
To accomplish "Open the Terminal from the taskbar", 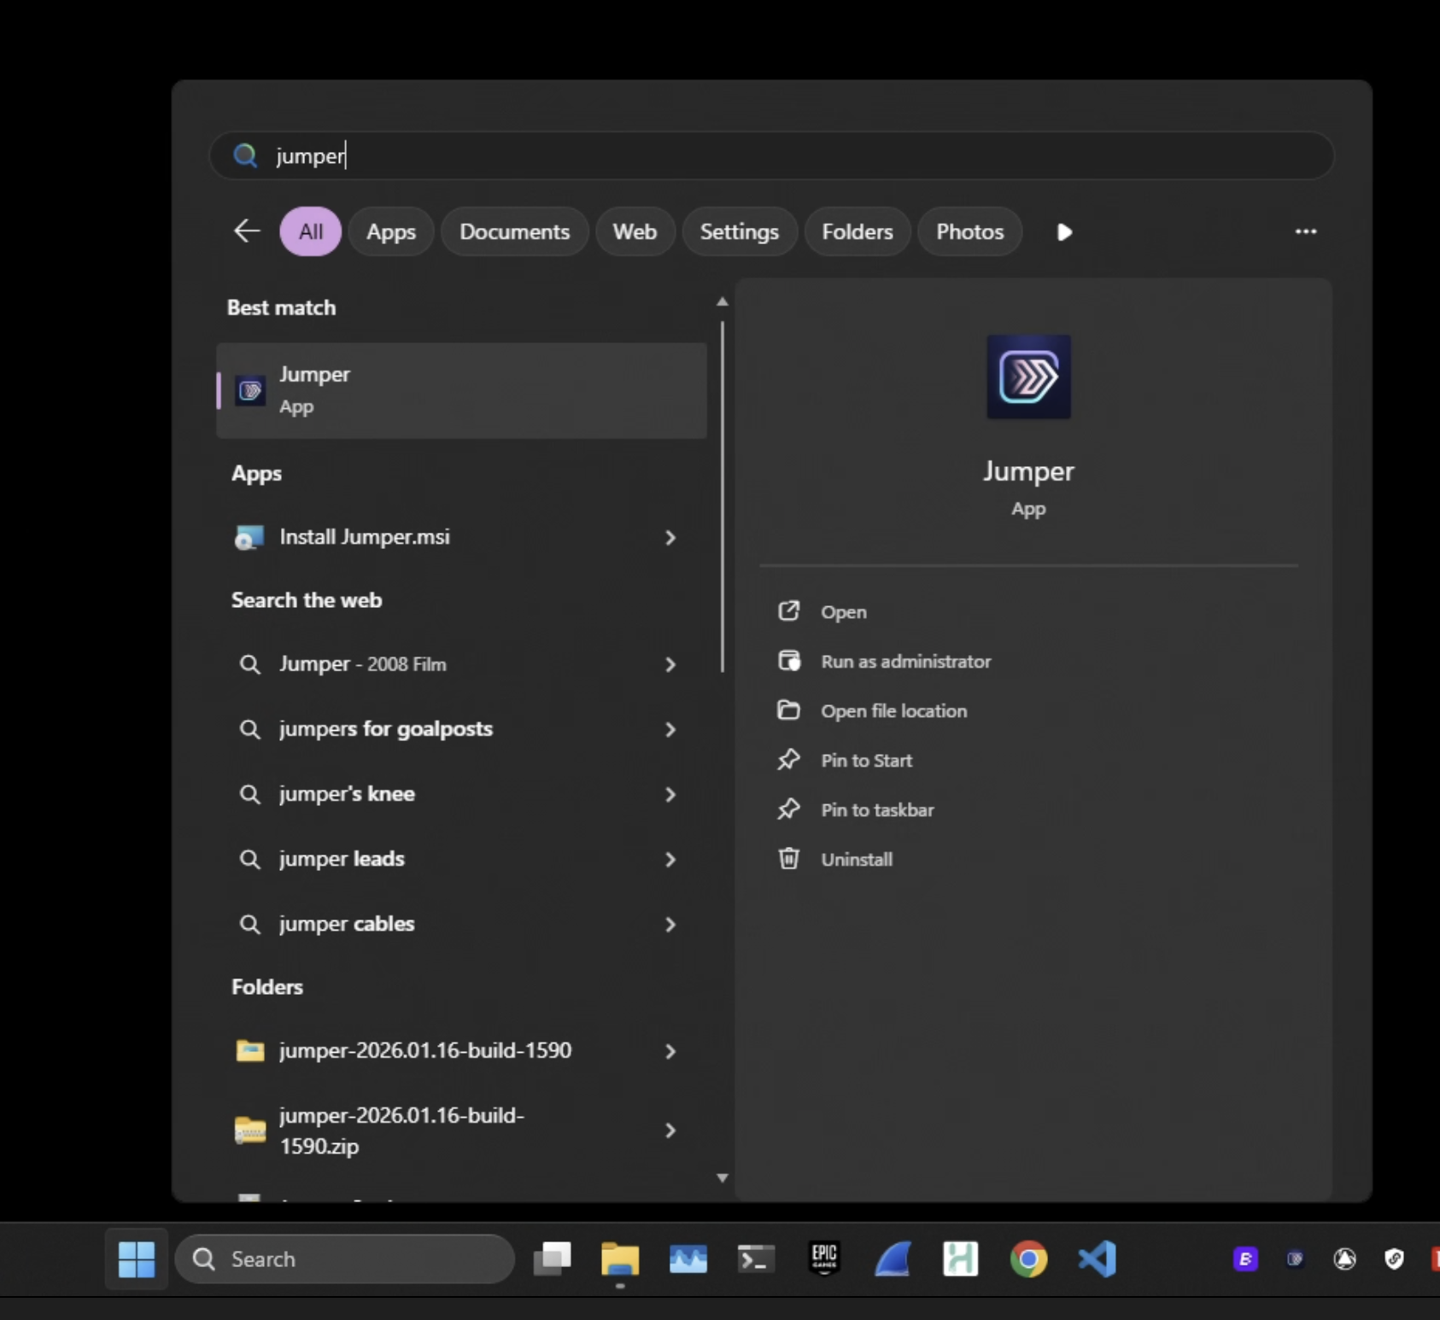I will tap(755, 1259).
